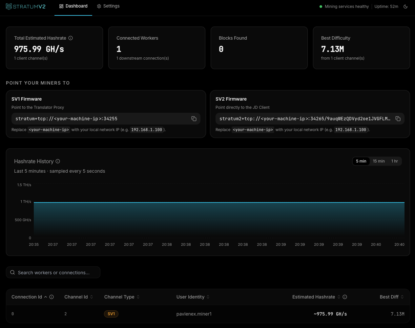
Task: View the Estimated Hashrate column info icon
Action: (345, 297)
